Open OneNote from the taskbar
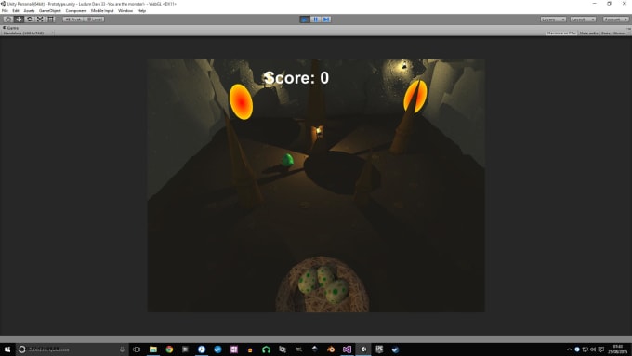The width and height of the screenshot is (632, 356). tap(234, 349)
